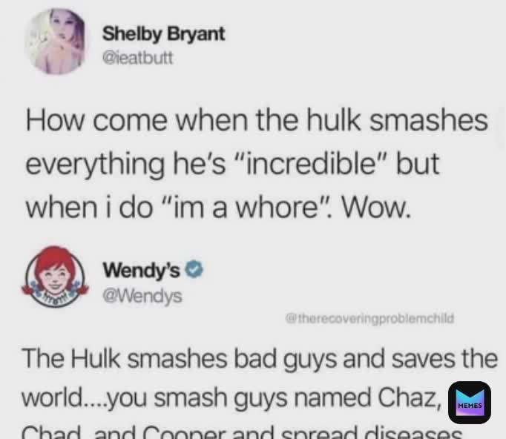Click the Wendy's logo avatar

[55, 277]
